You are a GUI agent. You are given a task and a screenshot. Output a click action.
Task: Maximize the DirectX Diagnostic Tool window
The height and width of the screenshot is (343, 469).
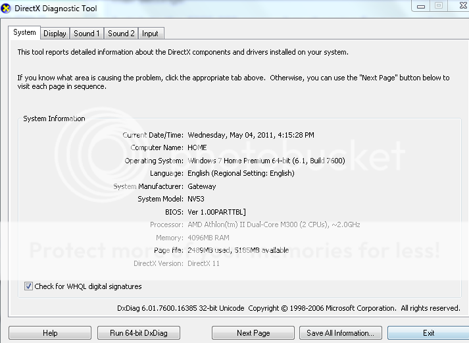pos(438,5)
